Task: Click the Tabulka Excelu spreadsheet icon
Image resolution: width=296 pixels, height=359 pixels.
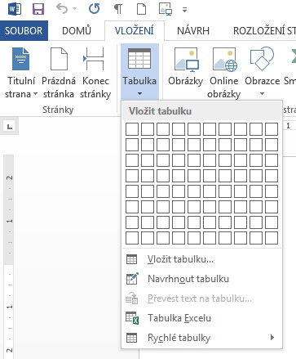Action: (132, 318)
